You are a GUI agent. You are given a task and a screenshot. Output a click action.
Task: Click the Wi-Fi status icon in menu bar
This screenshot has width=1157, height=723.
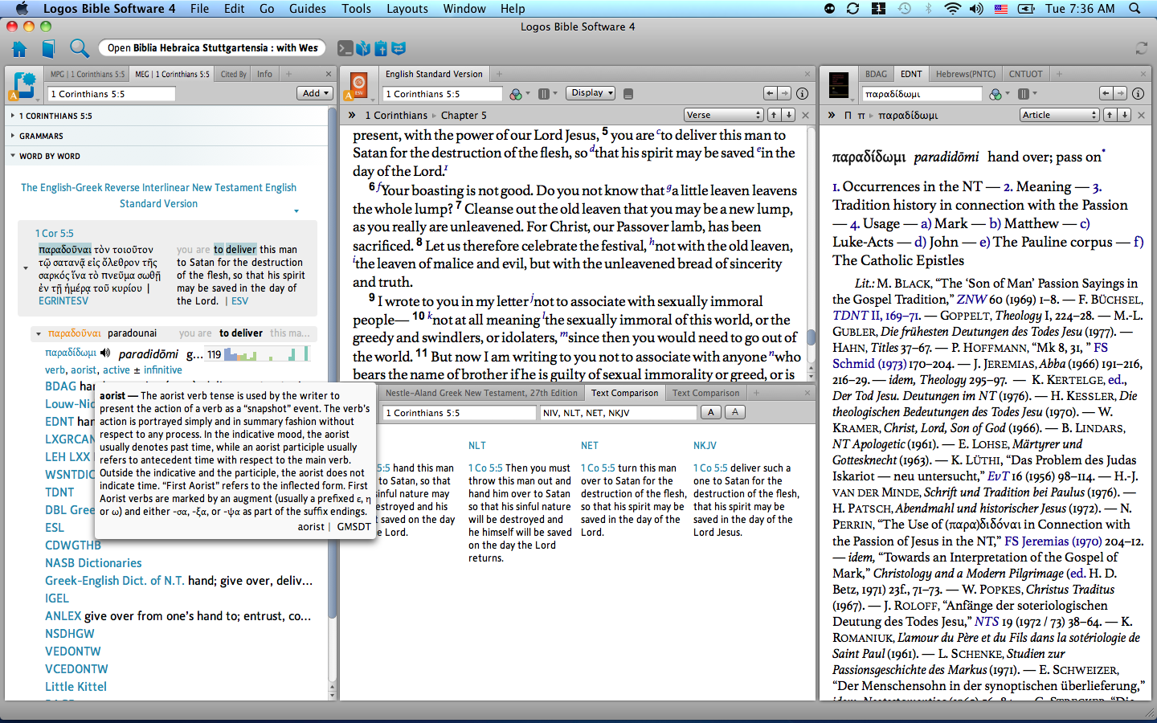tap(952, 9)
